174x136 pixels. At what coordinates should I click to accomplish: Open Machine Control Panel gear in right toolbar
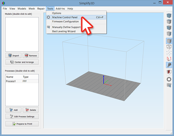(x=169, y=79)
